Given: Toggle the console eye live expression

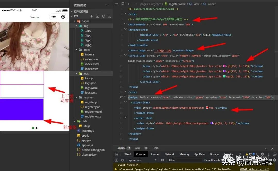Looking at the screenshot, I should click(162, 160).
